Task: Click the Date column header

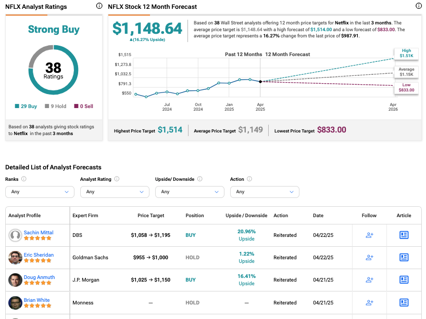Action: pos(318,216)
